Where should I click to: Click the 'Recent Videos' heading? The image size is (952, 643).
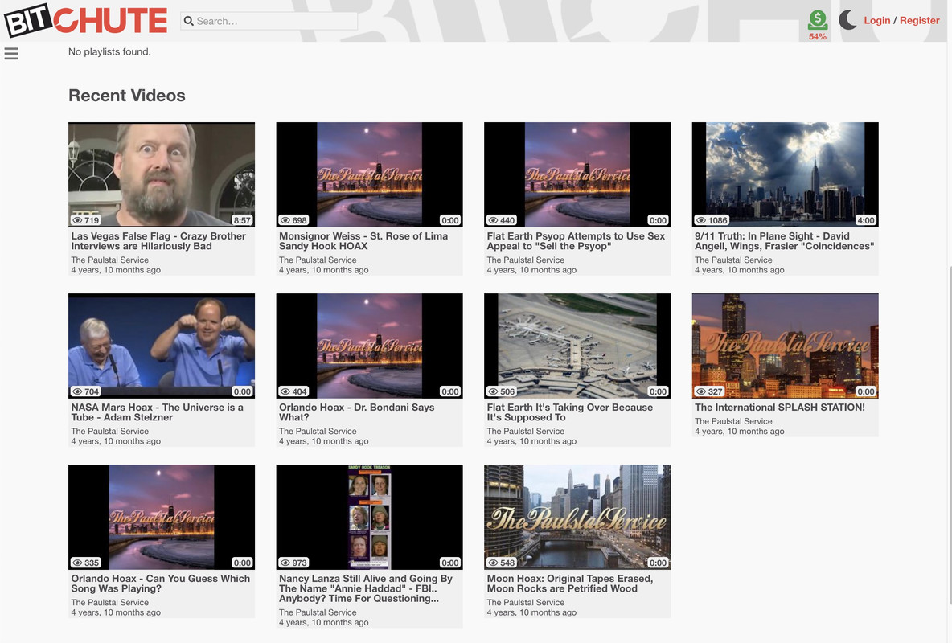click(x=127, y=96)
